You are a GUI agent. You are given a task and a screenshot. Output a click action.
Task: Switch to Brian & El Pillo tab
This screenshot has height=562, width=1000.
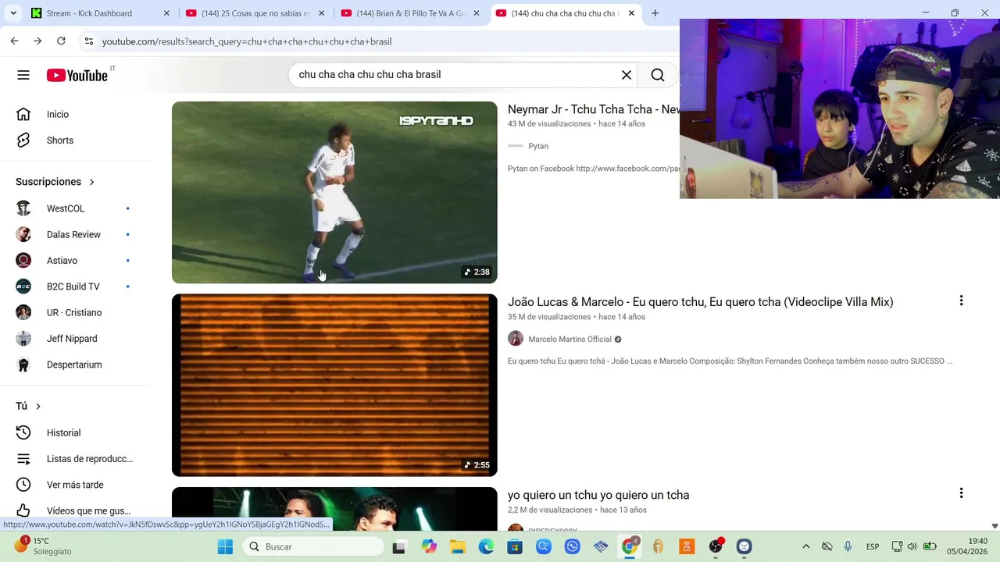[411, 13]
